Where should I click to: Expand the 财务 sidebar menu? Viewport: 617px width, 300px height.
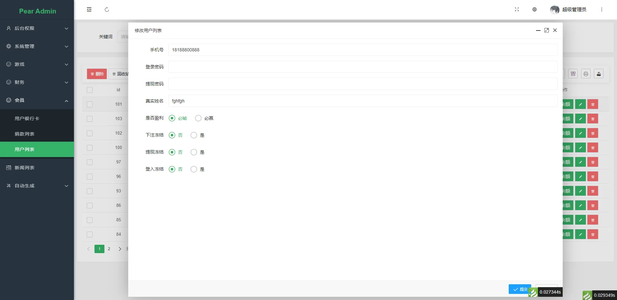click(x=37, y=82)
